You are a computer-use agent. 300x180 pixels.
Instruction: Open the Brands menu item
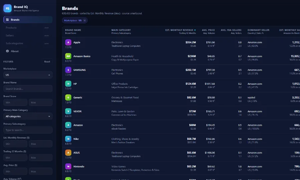[x=28, y=20]
